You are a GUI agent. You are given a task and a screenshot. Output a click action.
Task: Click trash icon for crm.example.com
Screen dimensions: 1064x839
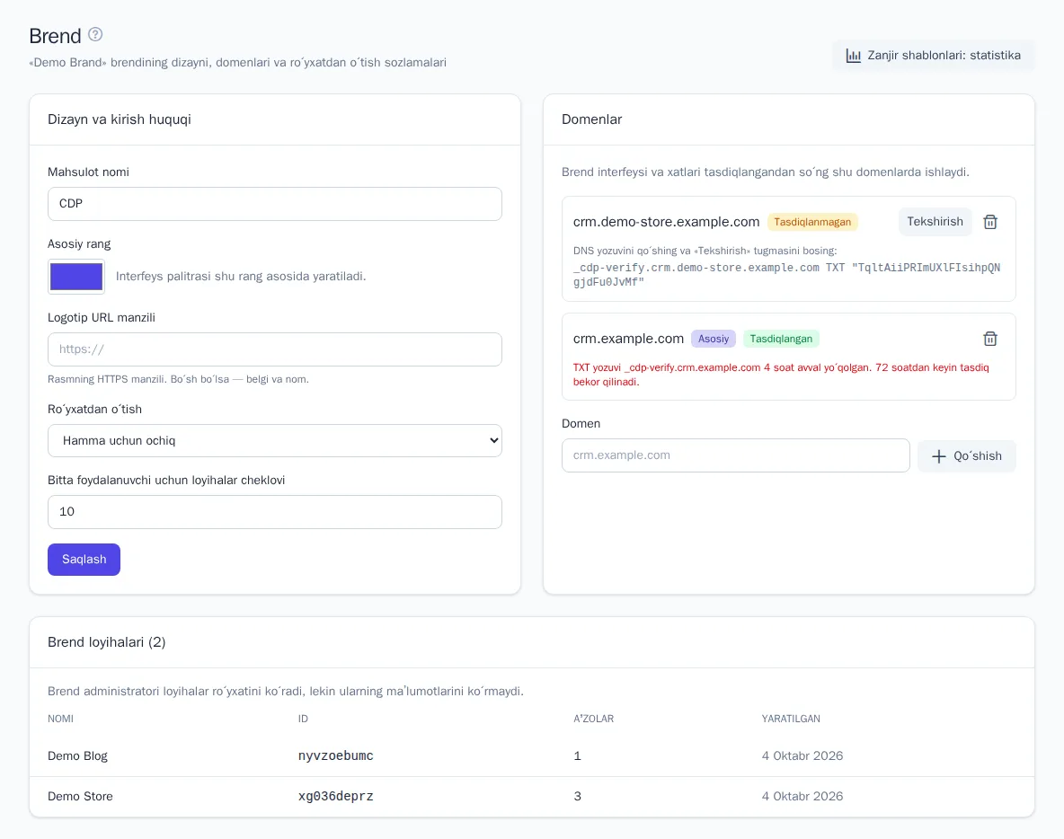point(990,339)
